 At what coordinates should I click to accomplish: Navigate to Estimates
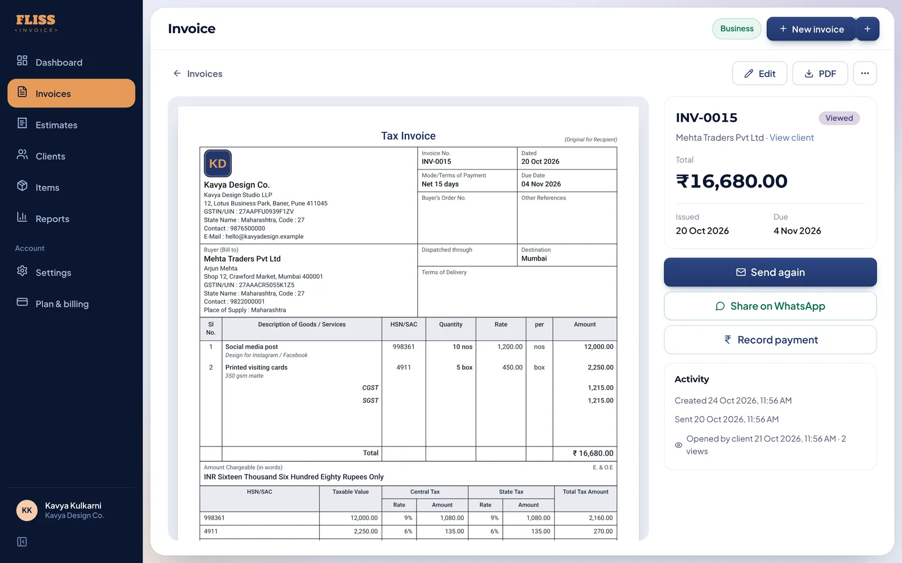pos(72,125)
